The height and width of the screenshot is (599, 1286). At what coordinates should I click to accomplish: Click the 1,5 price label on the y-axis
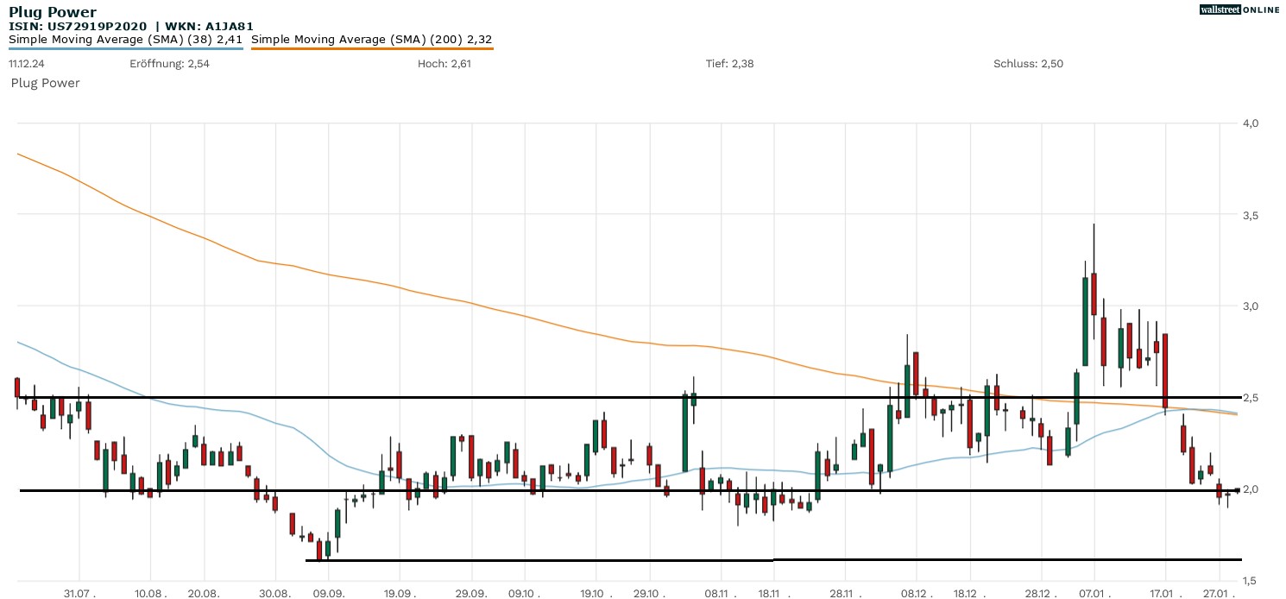pyautogui.click(x=1250, y=581)
